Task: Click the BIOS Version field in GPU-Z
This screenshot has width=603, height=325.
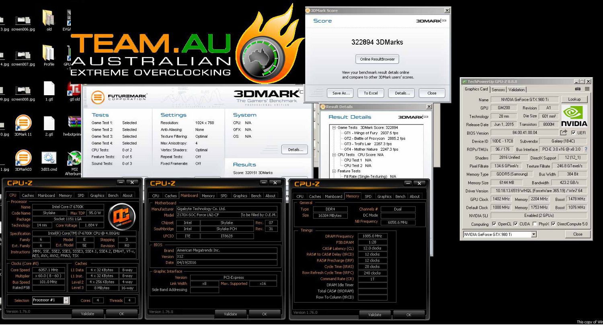Action: [524, 133]
